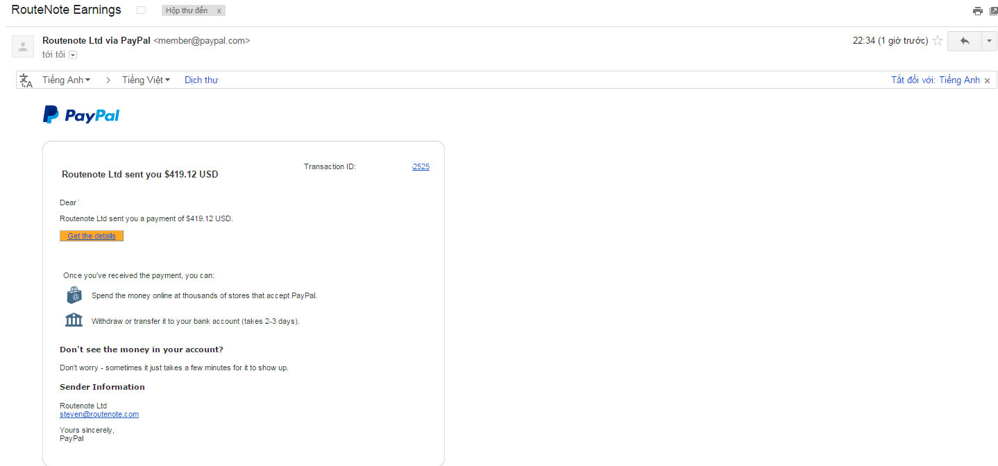Open the Transaction ID link ending in 2525
Image resolution: width=998 pixels, height=466 pixels.
point(421,166)
